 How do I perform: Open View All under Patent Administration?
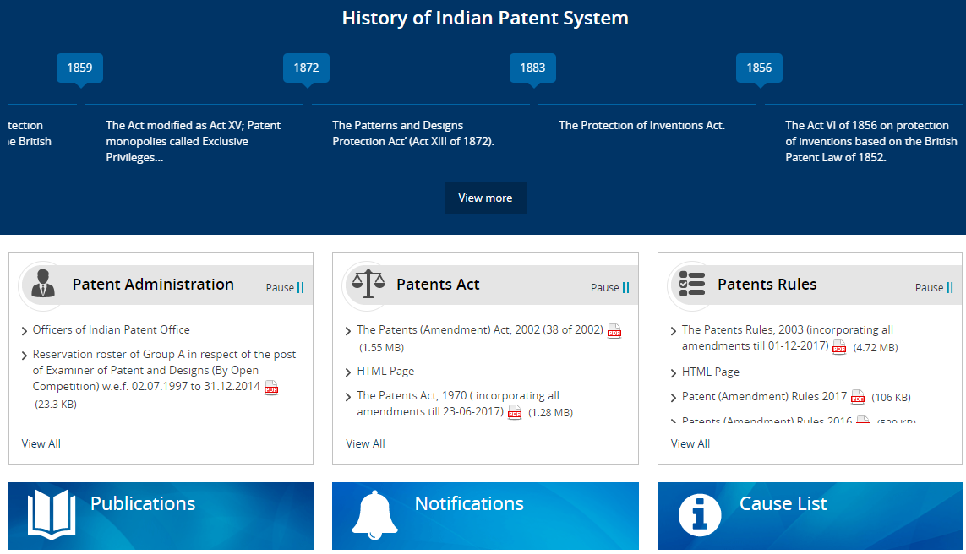tap(41, 443)
